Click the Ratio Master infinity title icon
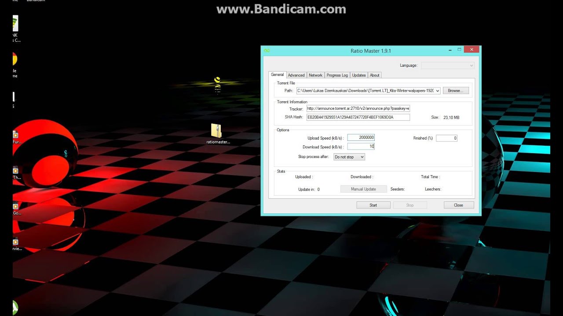Screen dimensions: 563x316 267,50
